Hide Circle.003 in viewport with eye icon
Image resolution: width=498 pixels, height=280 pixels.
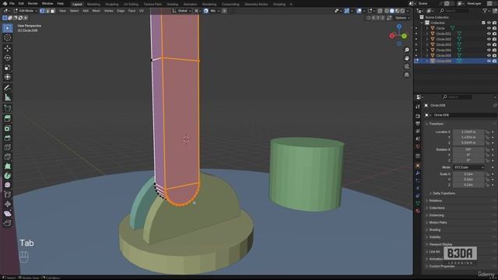pos(489,45)
